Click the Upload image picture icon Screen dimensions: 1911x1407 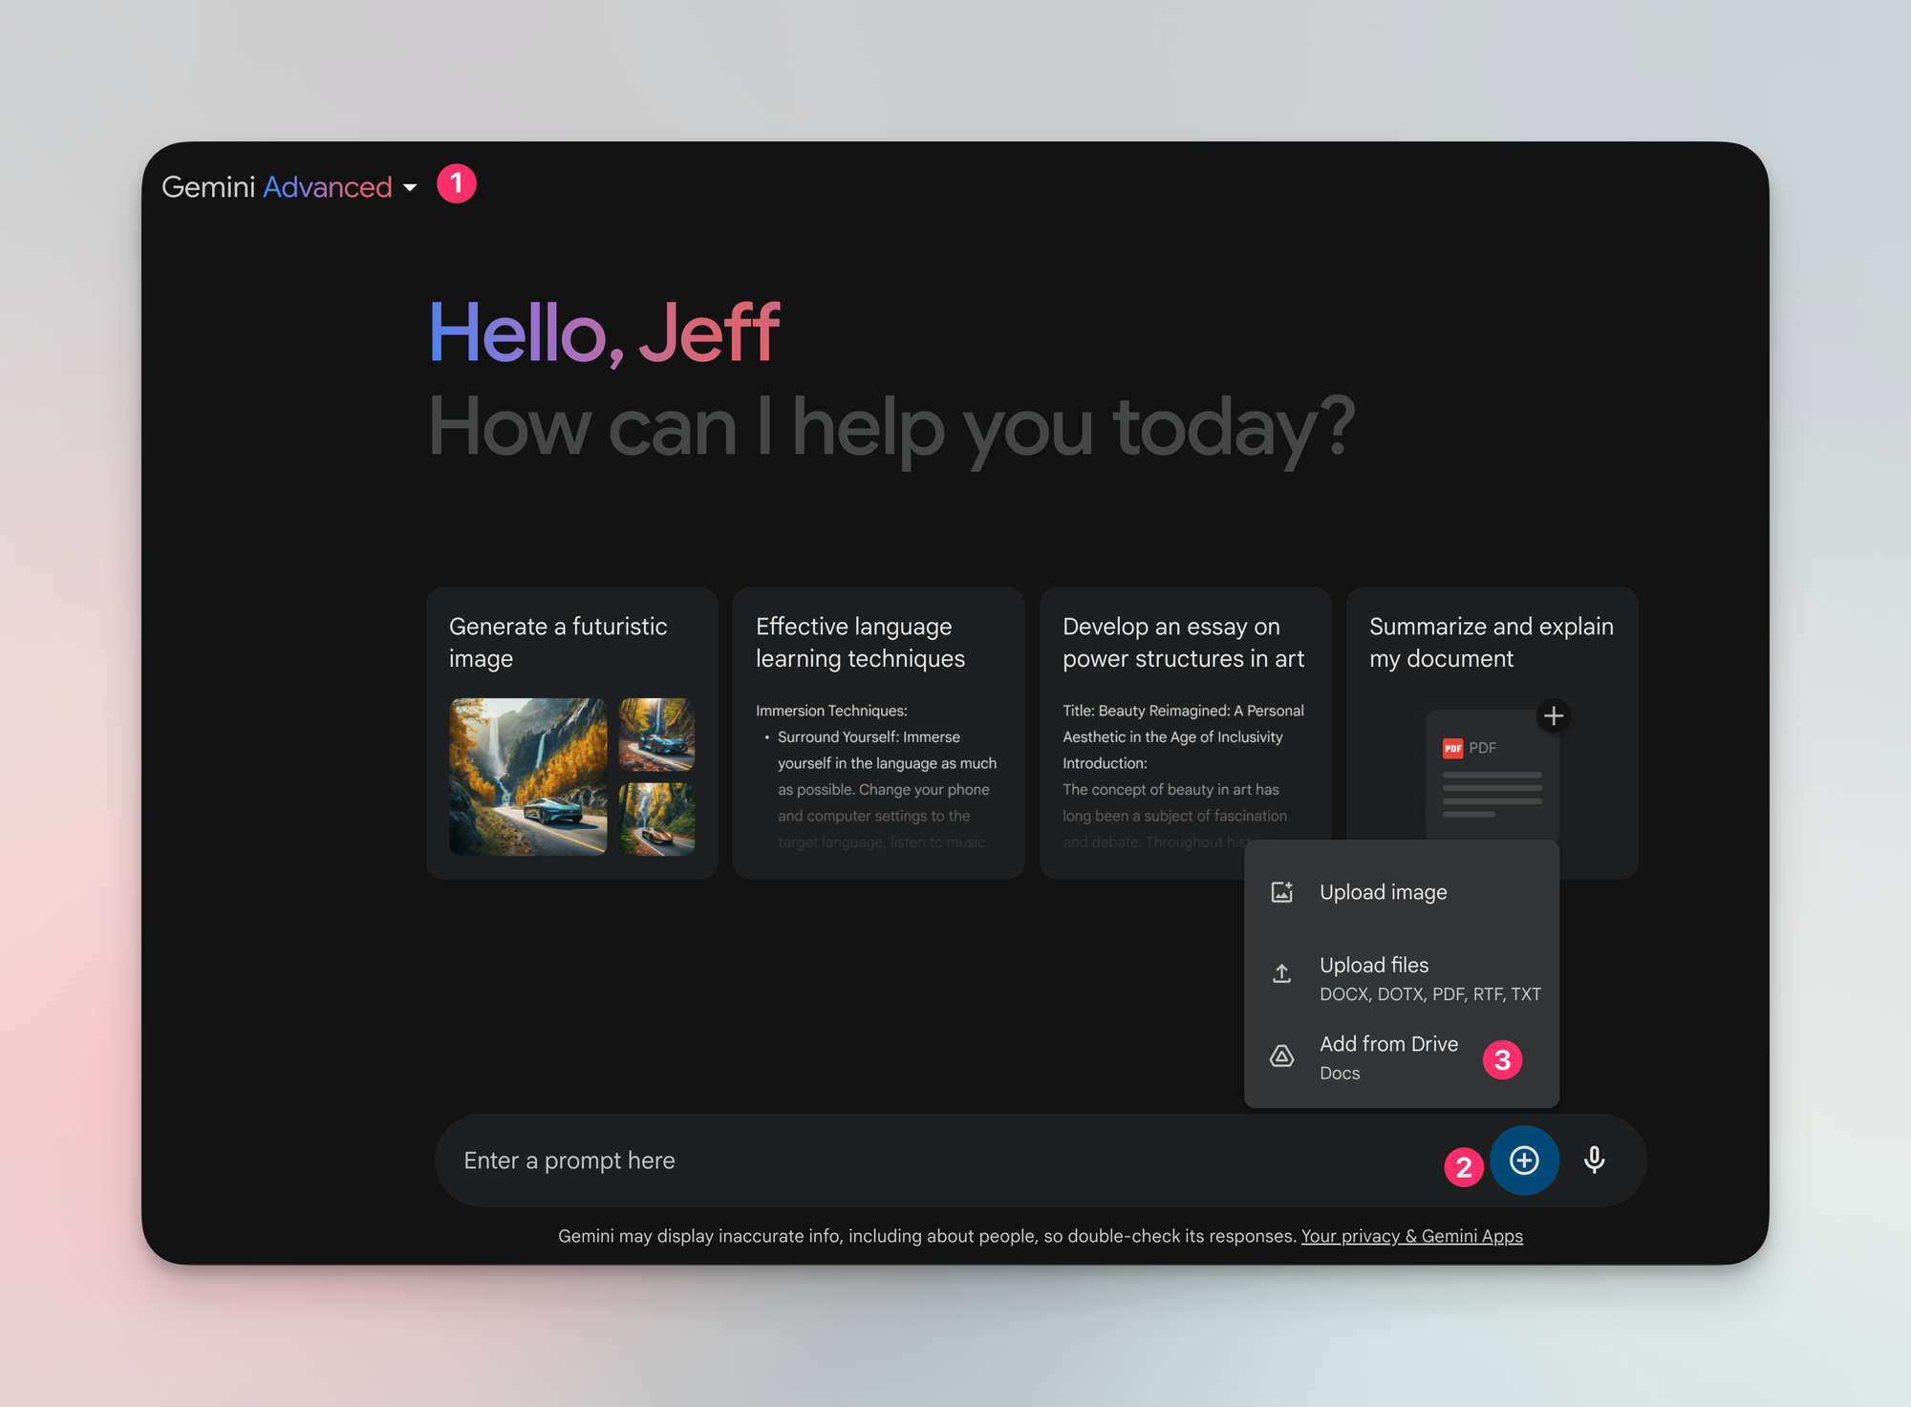[1282, 892]
